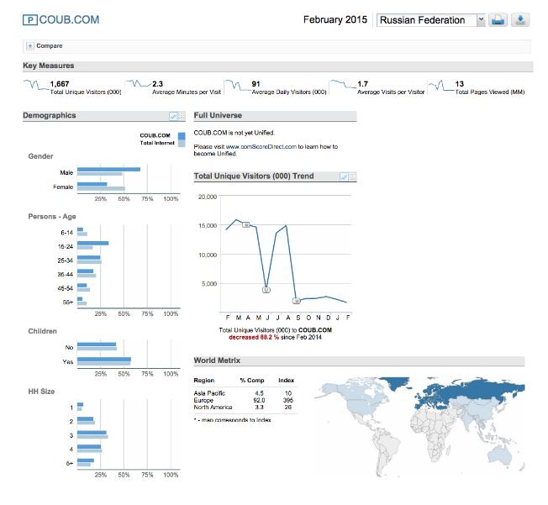Expand the Compare section
548x505 pixels.
[x=30, y=46]
